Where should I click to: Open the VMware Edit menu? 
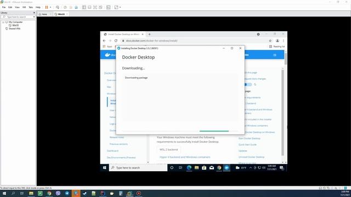coord(10,7)
